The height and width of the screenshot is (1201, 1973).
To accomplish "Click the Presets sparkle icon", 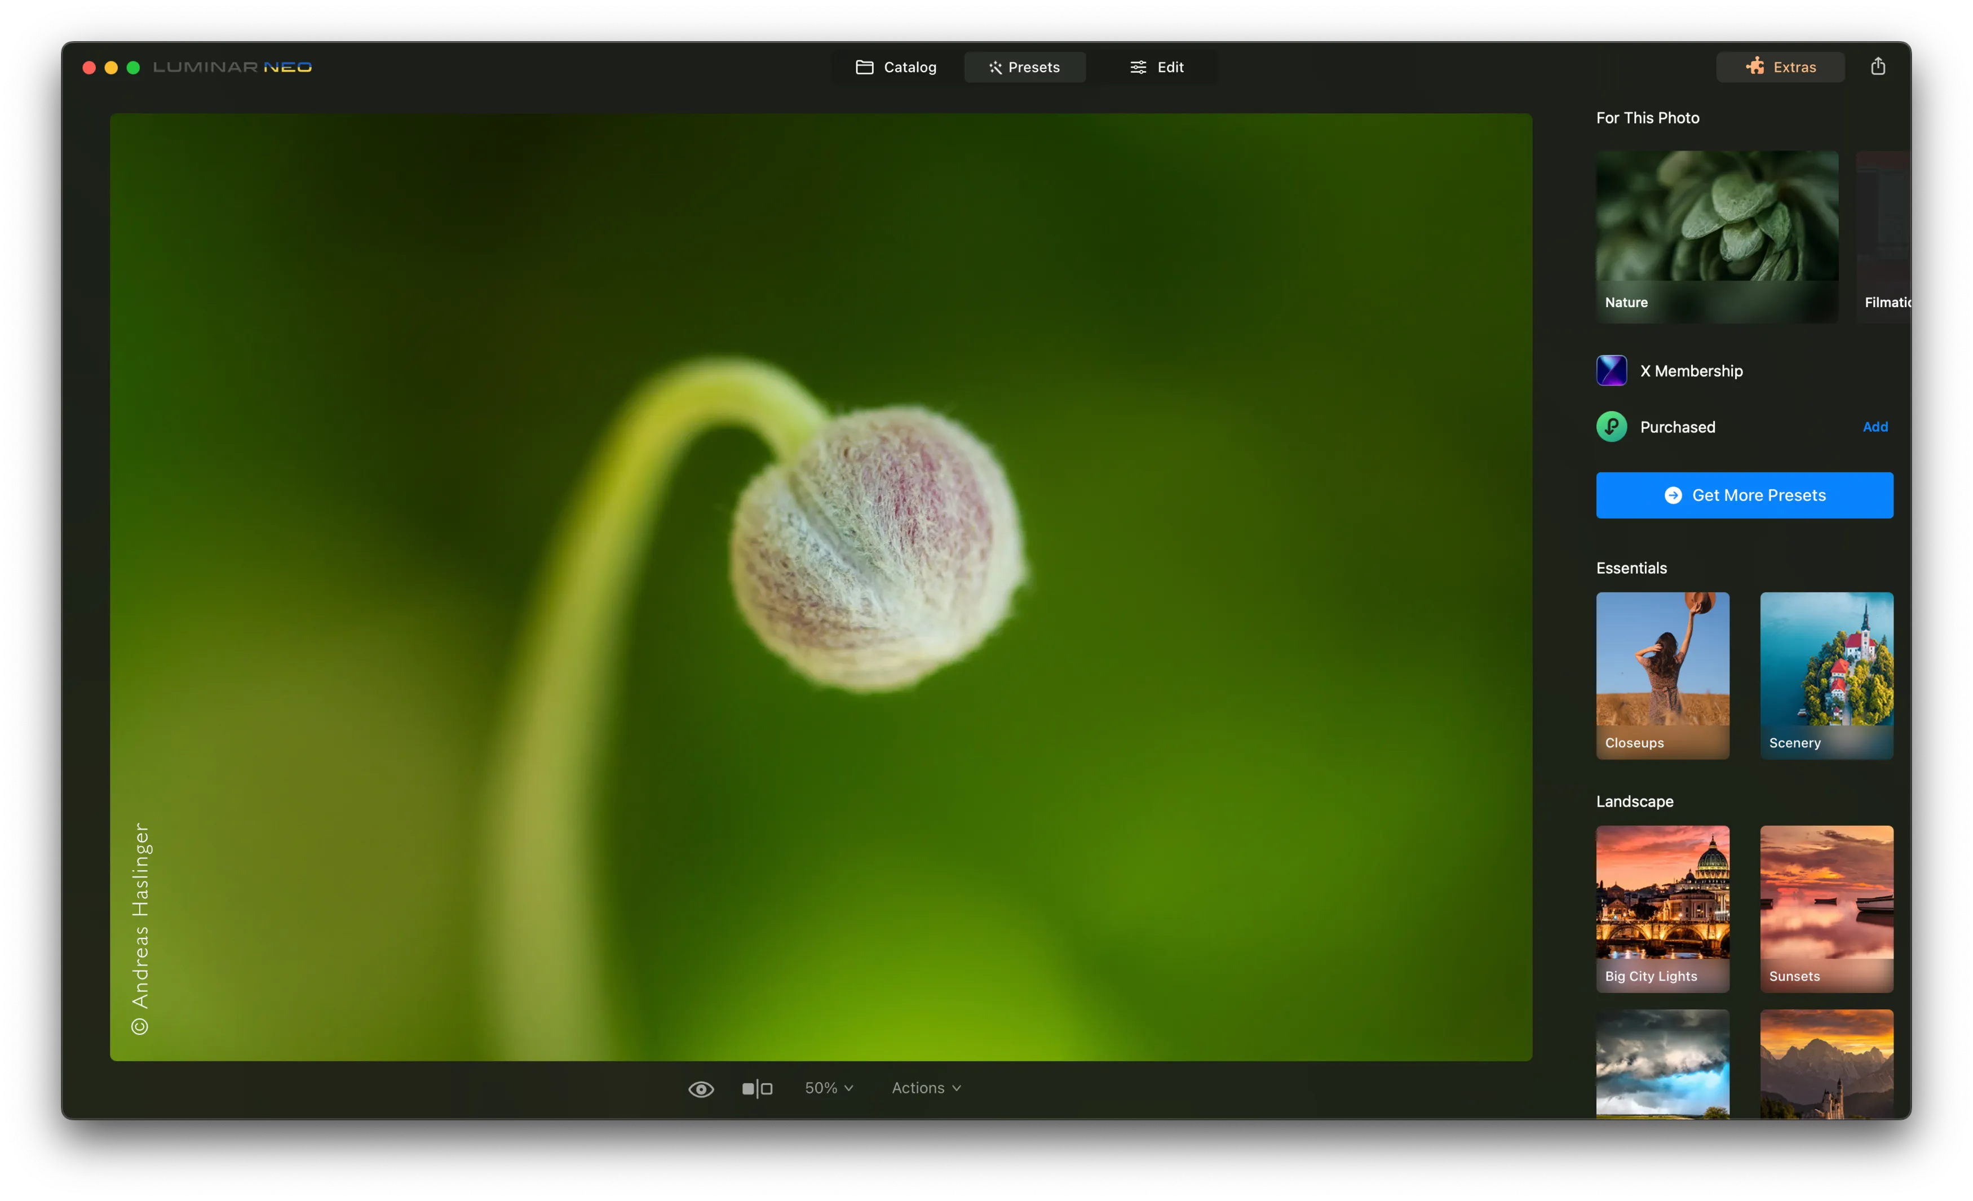I will 996,67.
